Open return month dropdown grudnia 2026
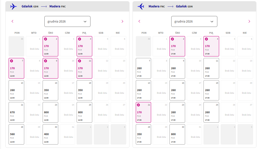Image resolution: width=257 pixels, height=149 pixels. pyautogui.click(x=194, y=22)
